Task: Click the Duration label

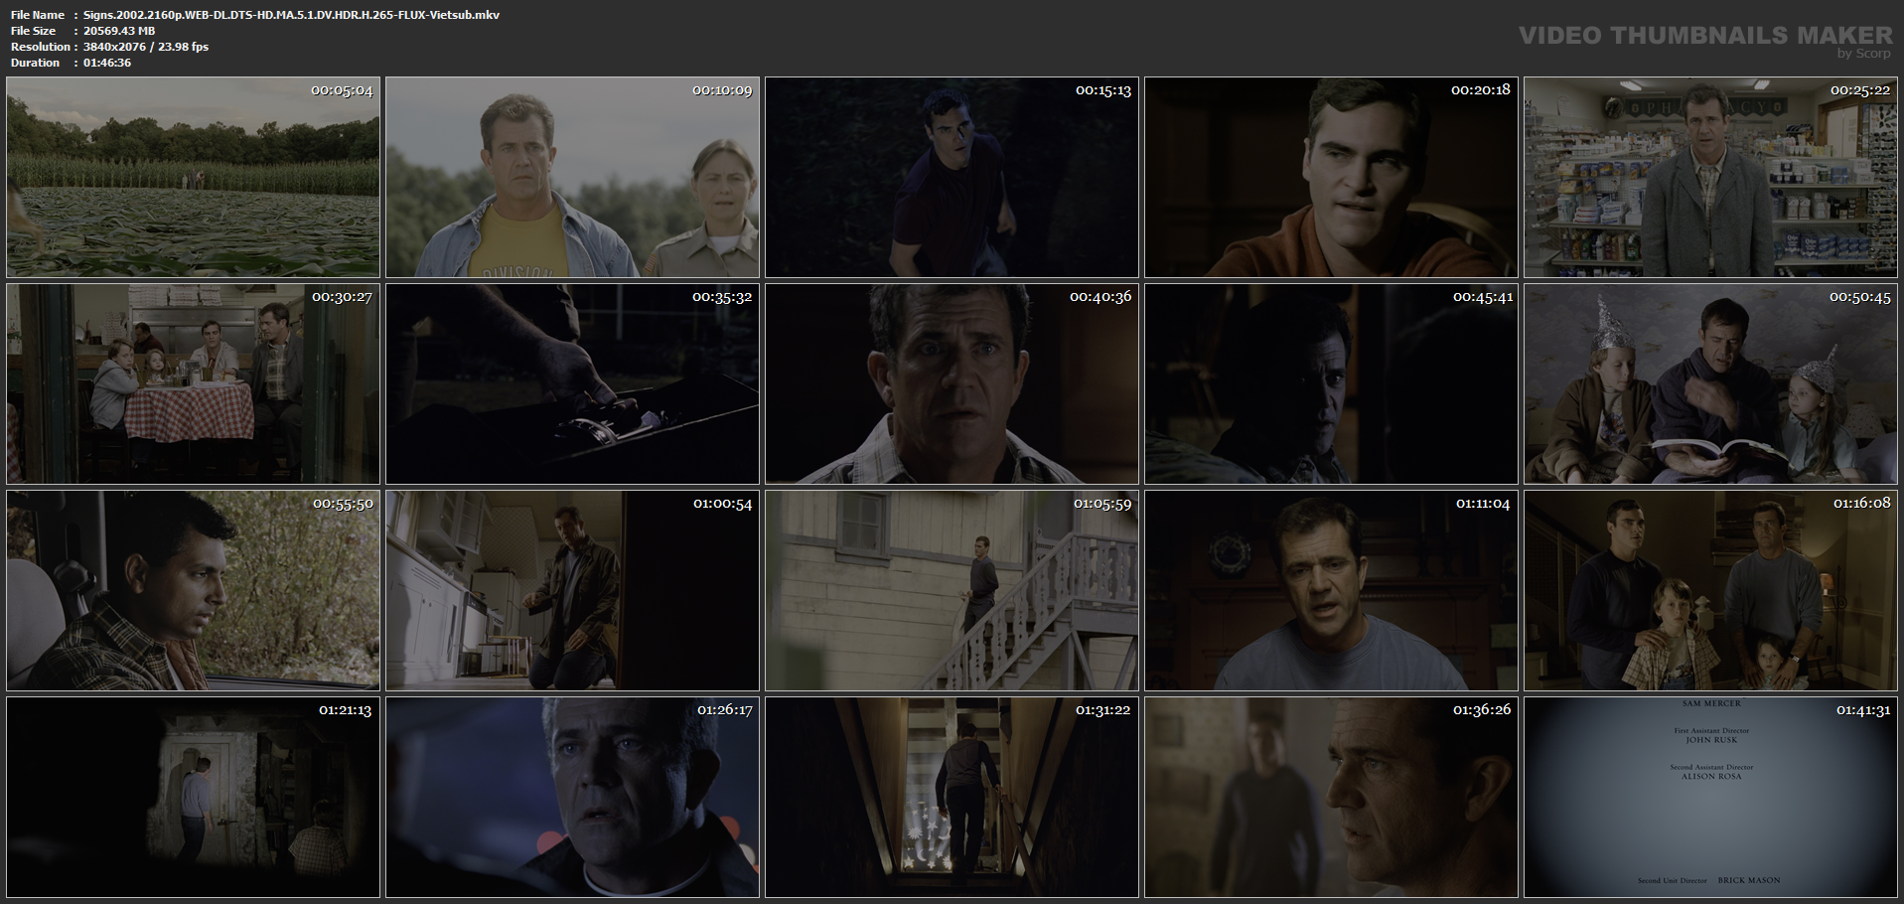Action: (36, 63)
